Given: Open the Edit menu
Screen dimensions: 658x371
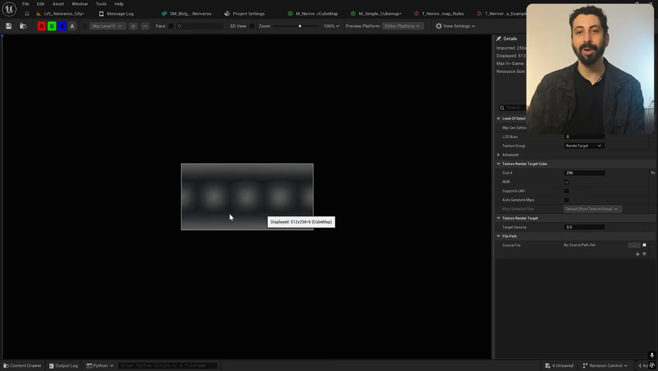Looking at the screenshot, I should [x=41, y=4].
